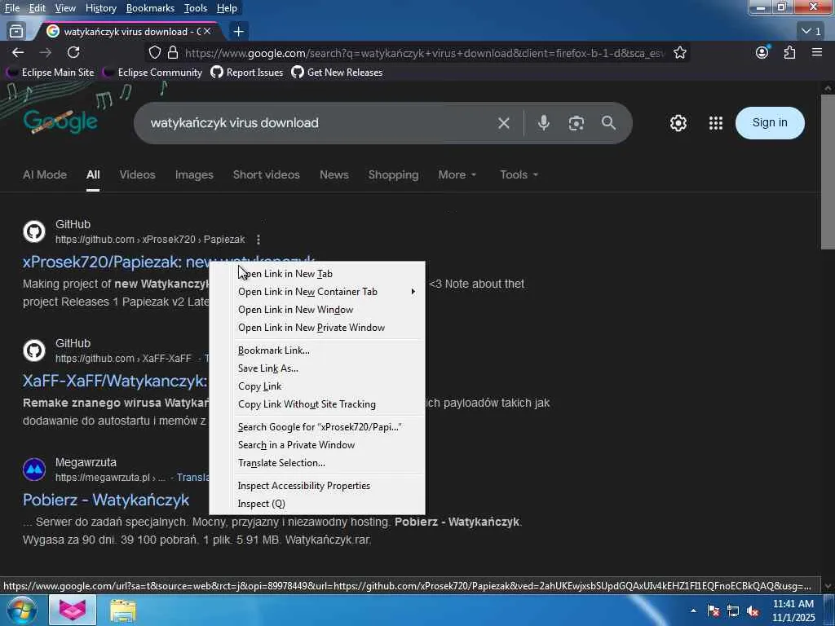The image size is (835, 626).
Task: Expand the search Tools dropdown
Action: pyautogui.click(x=519, y=174)
